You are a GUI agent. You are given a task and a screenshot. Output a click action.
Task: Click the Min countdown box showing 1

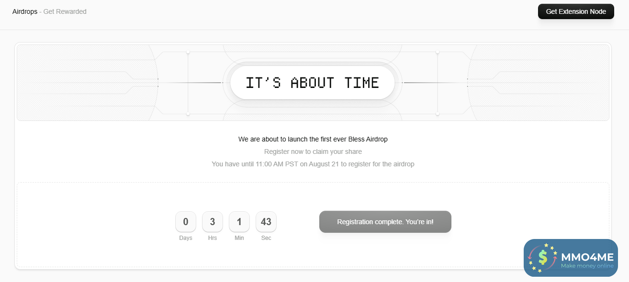(239, 222)
